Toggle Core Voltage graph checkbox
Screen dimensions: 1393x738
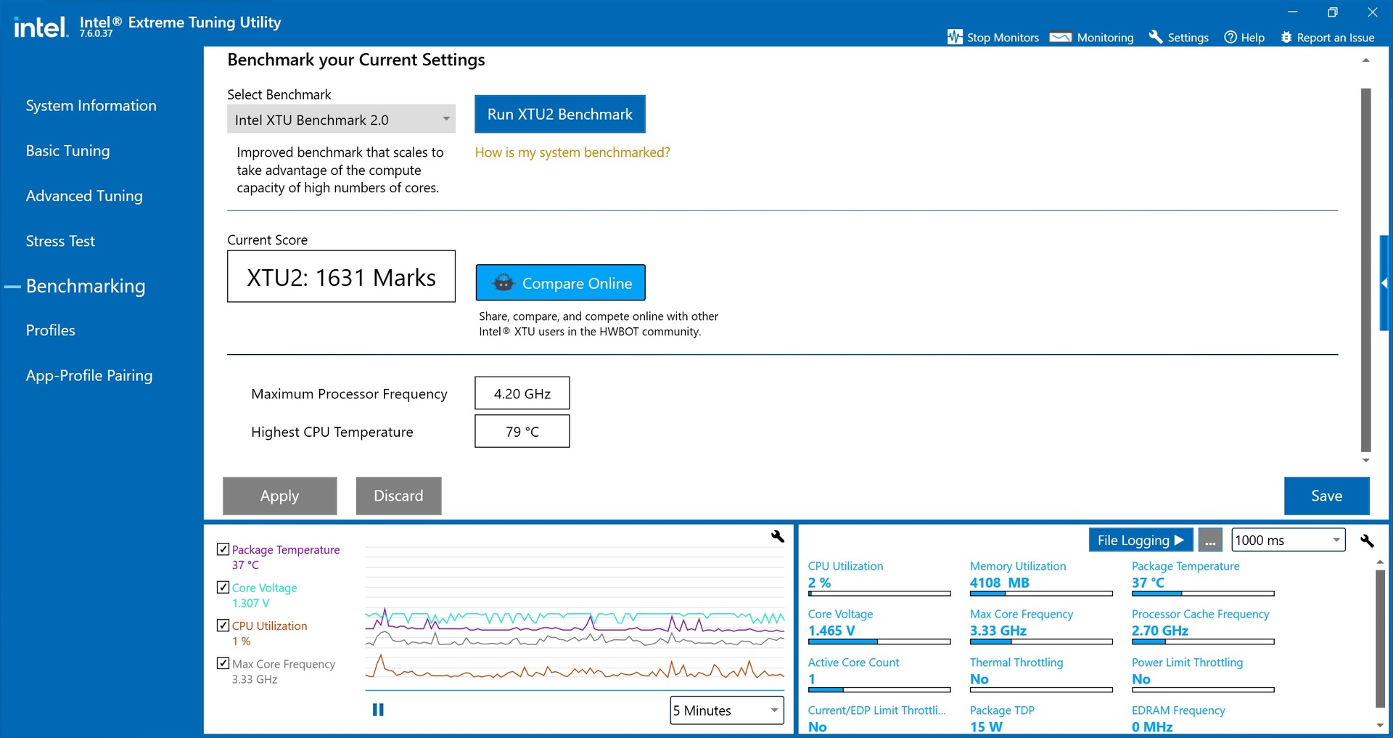(x=223, y=587)
